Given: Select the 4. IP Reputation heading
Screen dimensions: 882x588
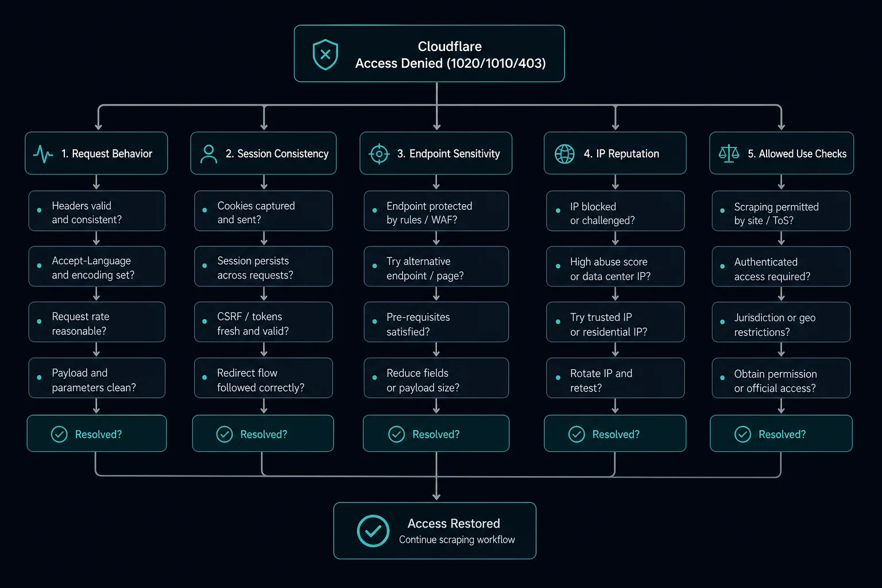Looking at the screenshot, I should (x=621, y=154).
